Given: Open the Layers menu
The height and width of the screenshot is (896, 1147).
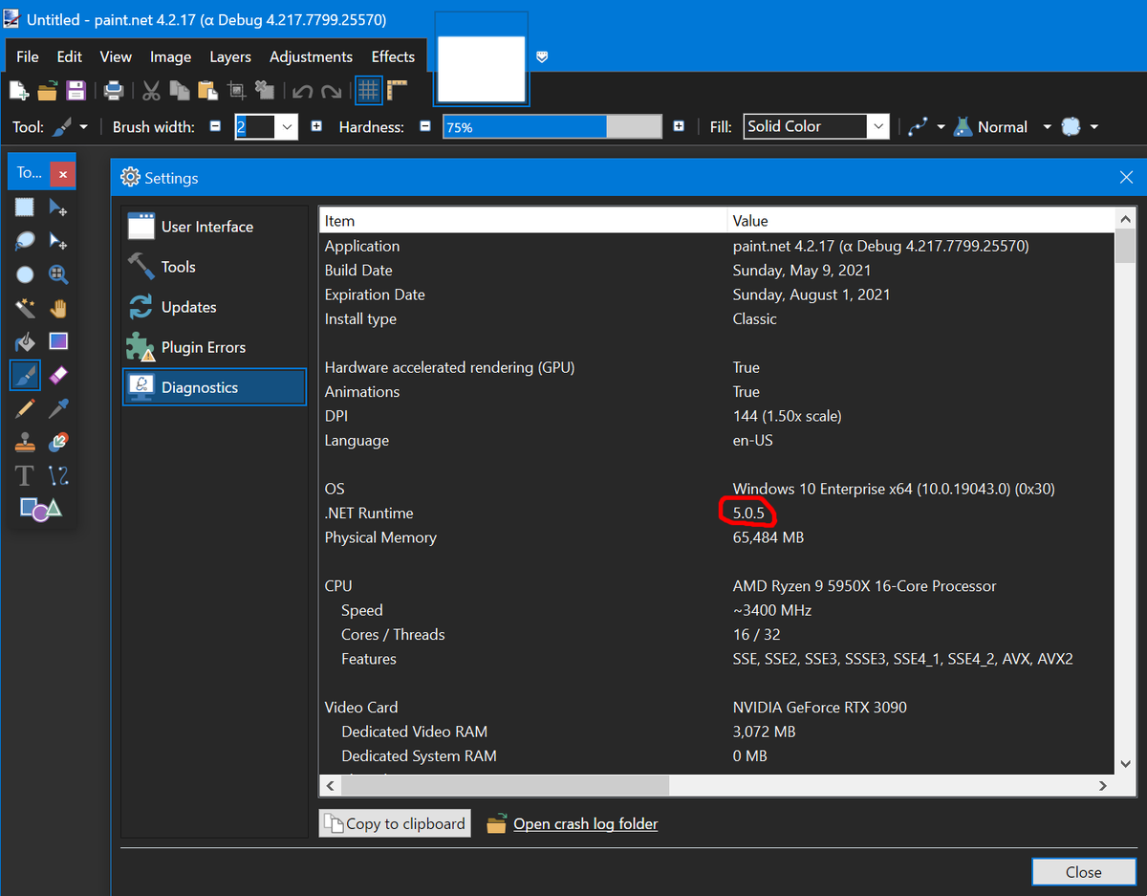Looking at the screenshot, I should click(230, 56).
